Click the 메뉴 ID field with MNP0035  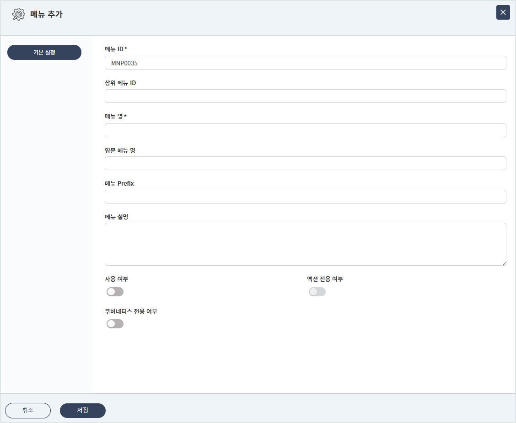pos(306,63)
